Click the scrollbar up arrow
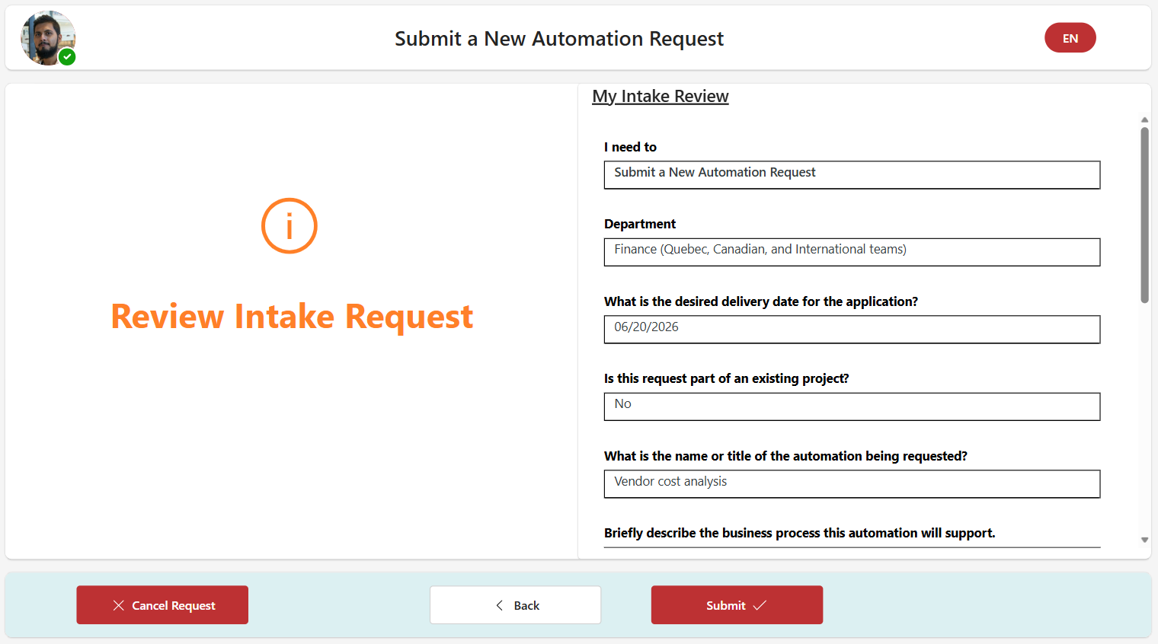 click(1144, 120)
